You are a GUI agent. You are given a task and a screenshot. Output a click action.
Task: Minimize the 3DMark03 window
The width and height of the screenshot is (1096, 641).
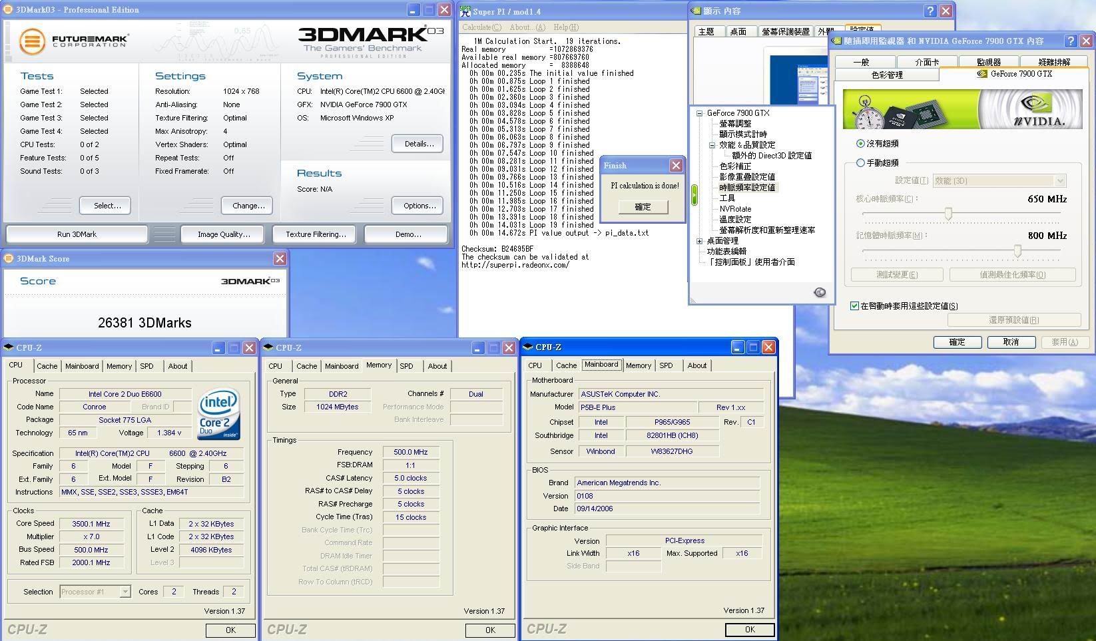(x=413, y=10)
